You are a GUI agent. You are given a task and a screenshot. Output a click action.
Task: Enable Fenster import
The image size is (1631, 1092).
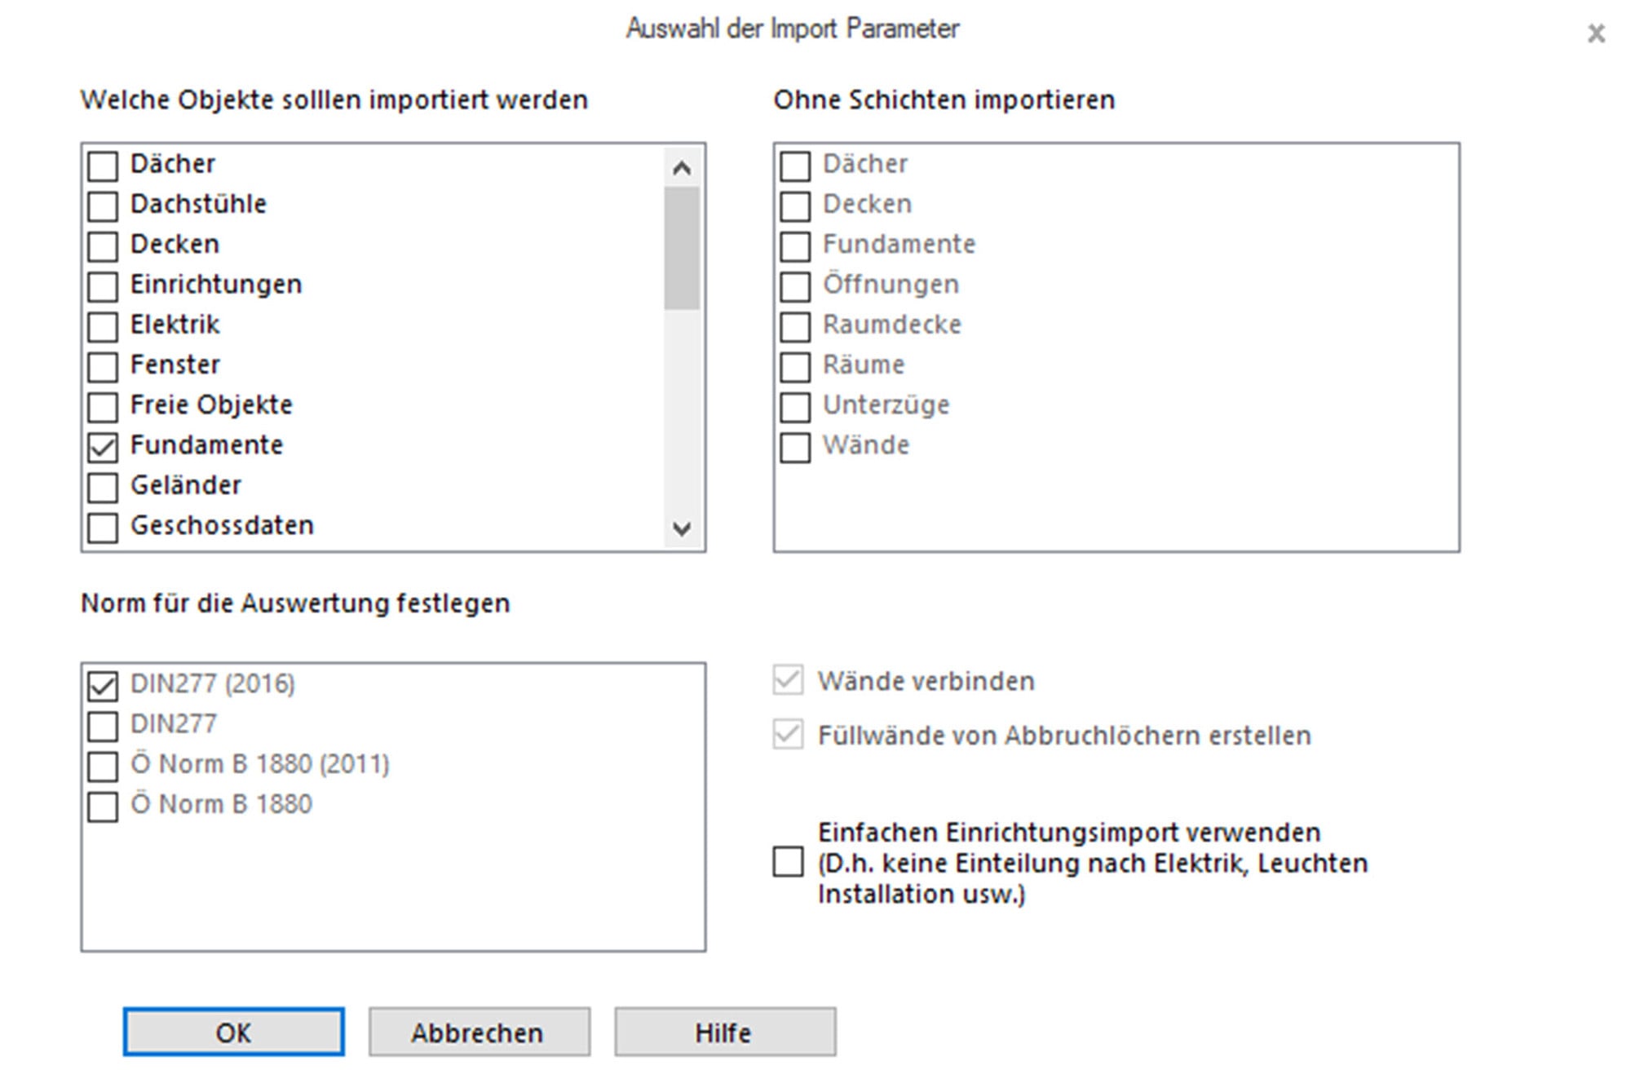coord(101,365)
